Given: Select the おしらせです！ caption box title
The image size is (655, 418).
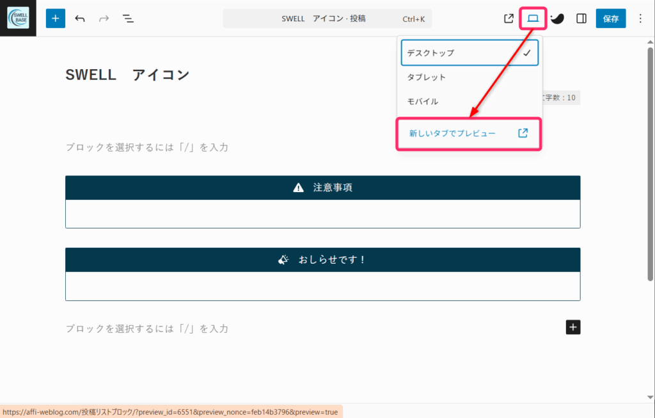Looking at the screenshot, I should pos(332,260).
